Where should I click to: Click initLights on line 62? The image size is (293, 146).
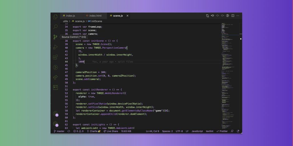point(98,125)
